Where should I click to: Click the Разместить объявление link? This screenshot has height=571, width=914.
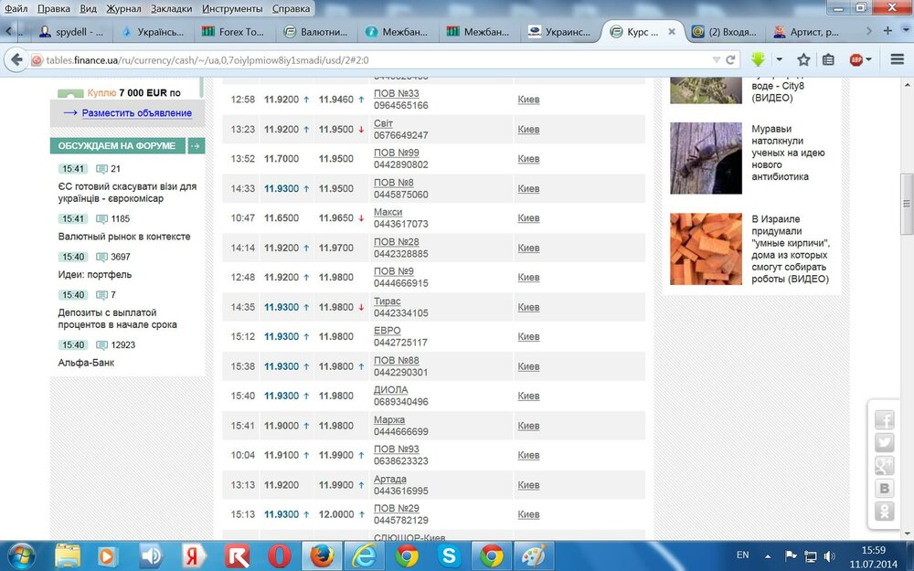136,113
